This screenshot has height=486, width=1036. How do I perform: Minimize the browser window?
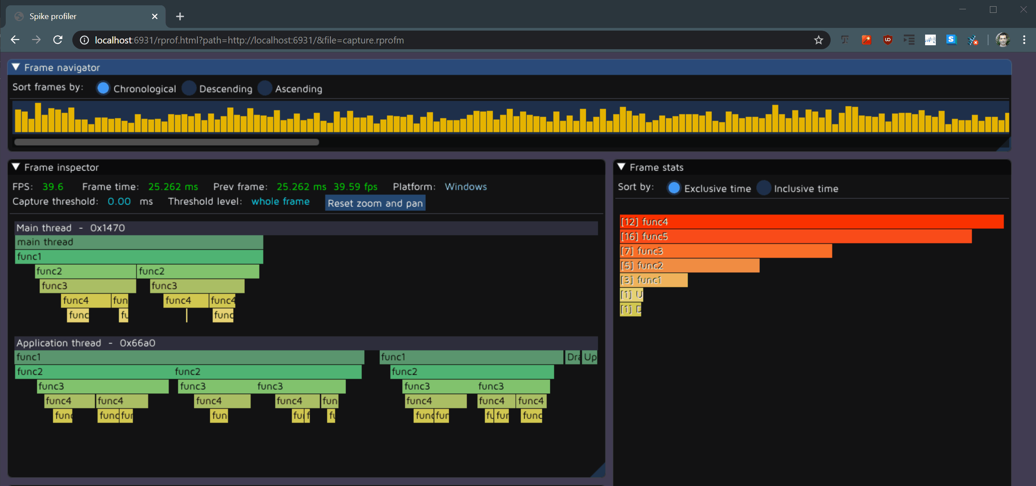click(962, 9)
